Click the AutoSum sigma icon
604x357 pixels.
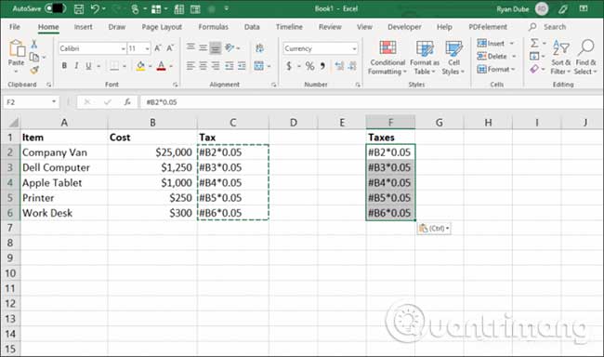pyautogui.click(x=534, y=43)
